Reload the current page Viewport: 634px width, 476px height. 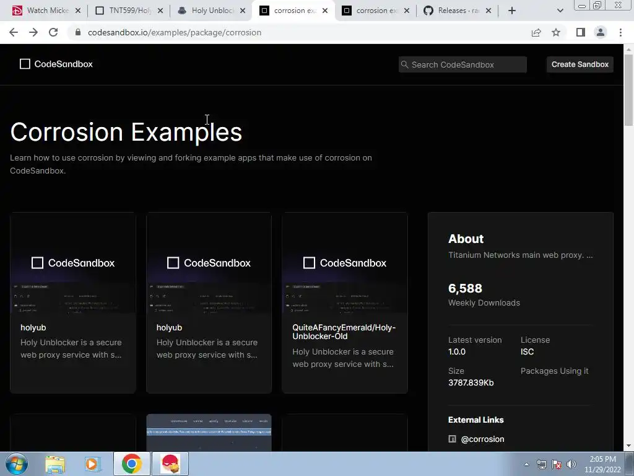pos(53,32)
